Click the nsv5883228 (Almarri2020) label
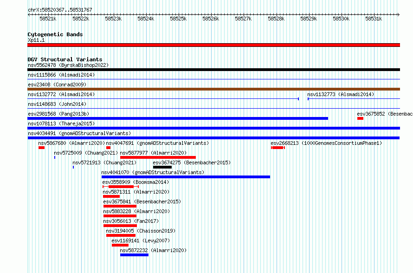 (x=137, y=211)
